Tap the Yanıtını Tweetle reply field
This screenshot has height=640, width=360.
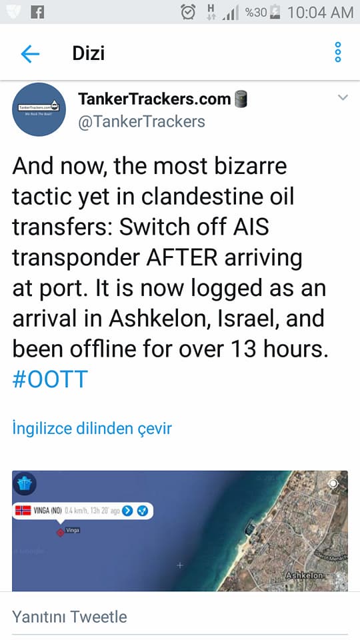coord(179,616)
